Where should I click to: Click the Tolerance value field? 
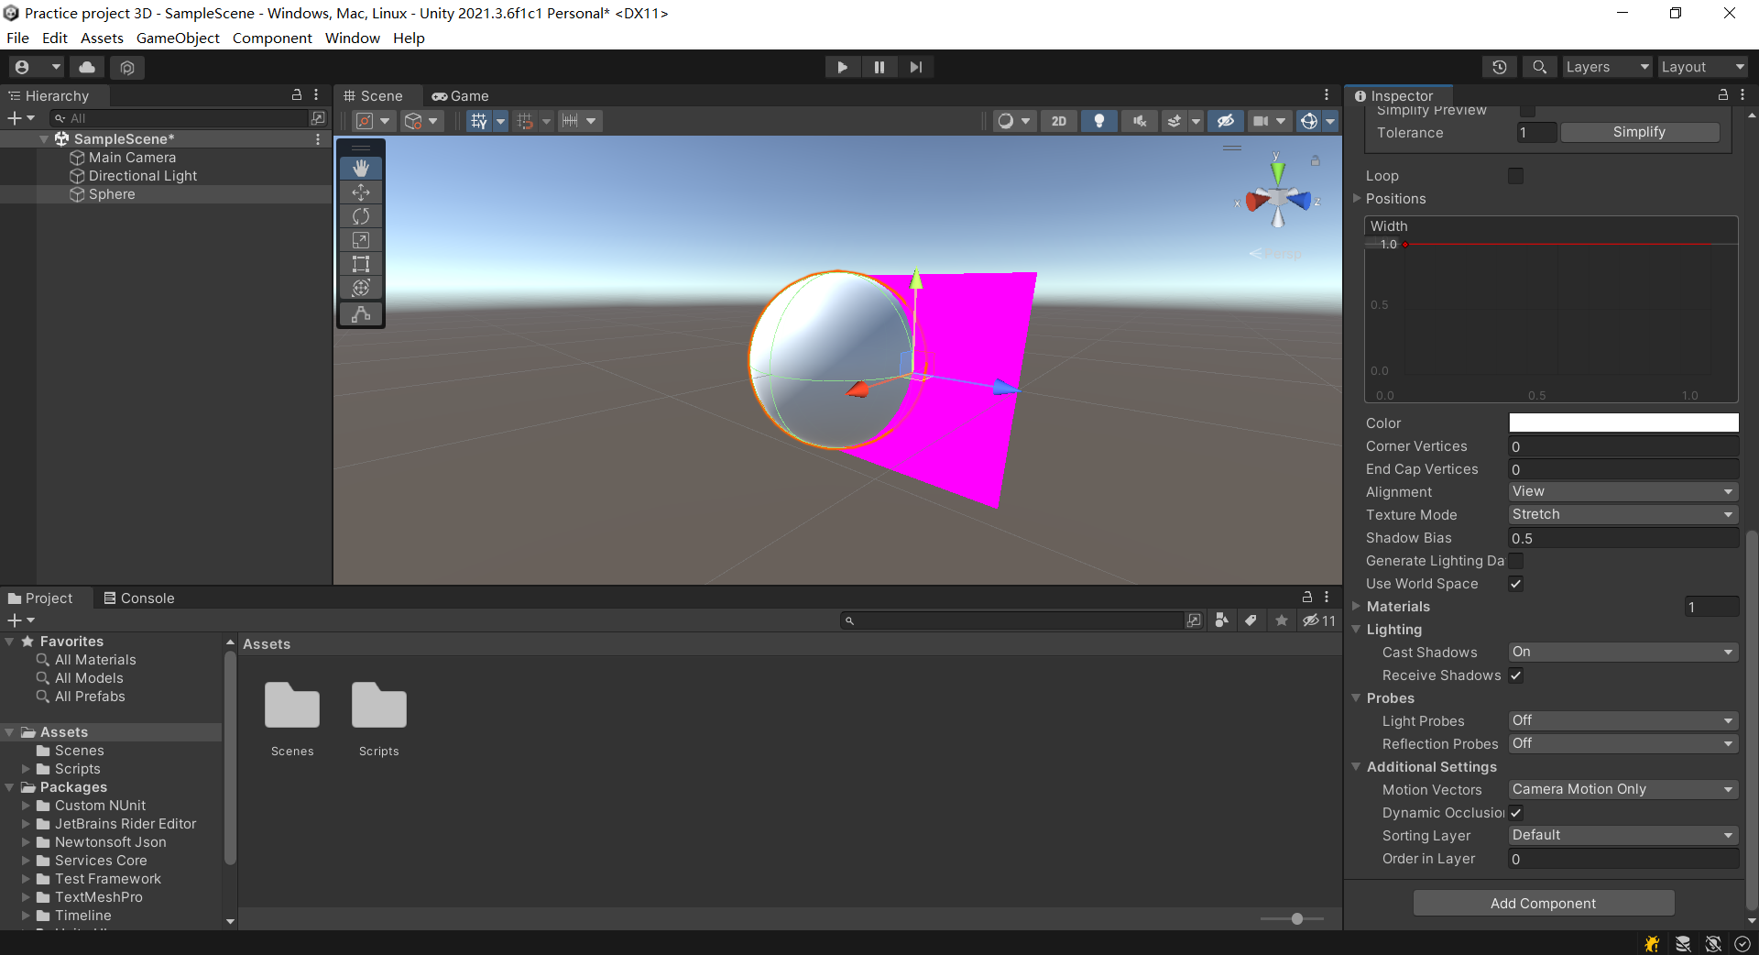[1536, 133]
